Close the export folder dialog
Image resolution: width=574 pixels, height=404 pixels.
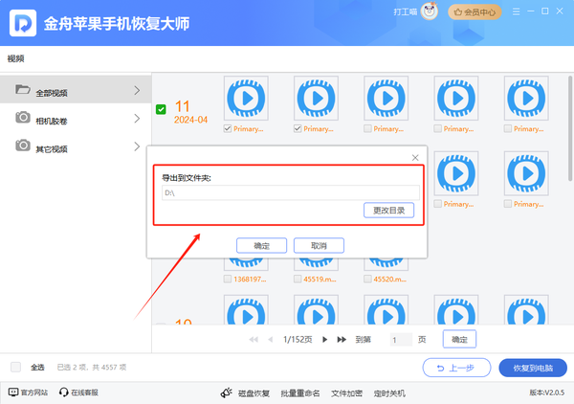coord(415,158)
